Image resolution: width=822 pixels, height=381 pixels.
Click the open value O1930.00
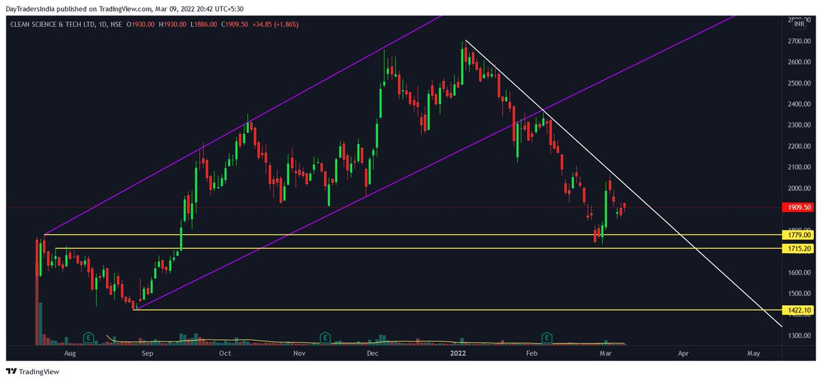click(141, 24)
